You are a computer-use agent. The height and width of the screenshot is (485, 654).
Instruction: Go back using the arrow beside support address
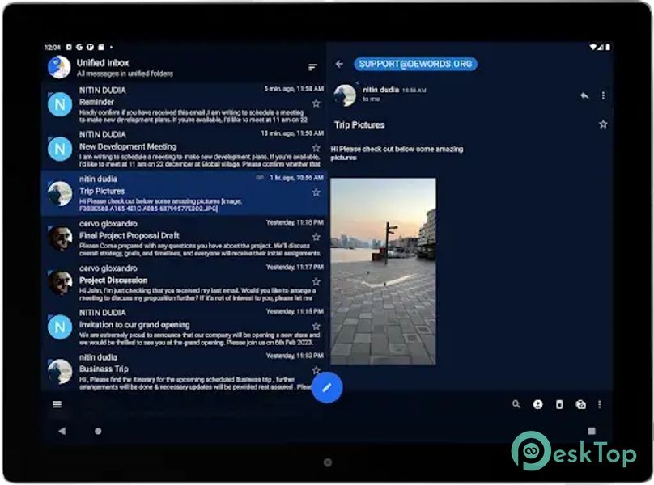tap(339, 64)
